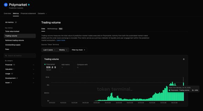Select All metrics in the sidebar
The width and height of the screenshot is (203, 111).
click(x=11, y=22)
